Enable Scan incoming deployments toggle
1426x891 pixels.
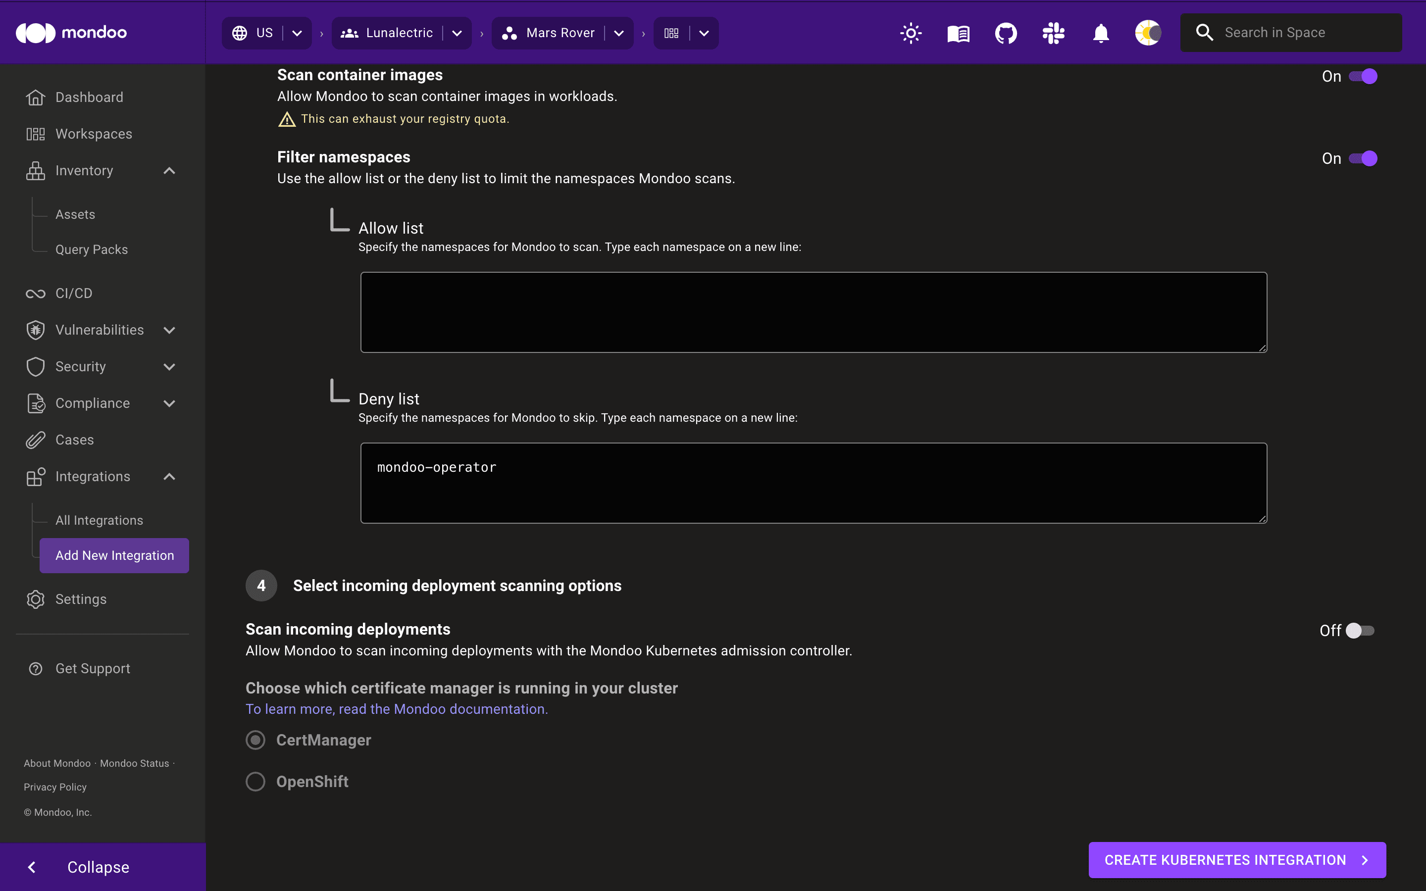click(x=1360, y=631)
